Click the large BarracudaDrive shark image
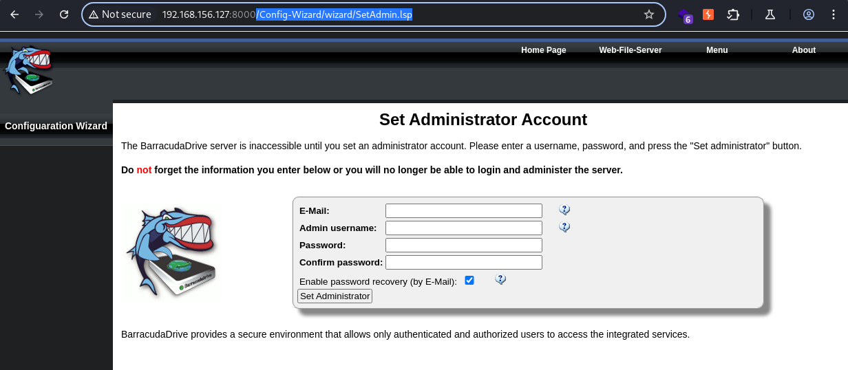Viewport: 848px width, 370px height. tap(171, 251)
